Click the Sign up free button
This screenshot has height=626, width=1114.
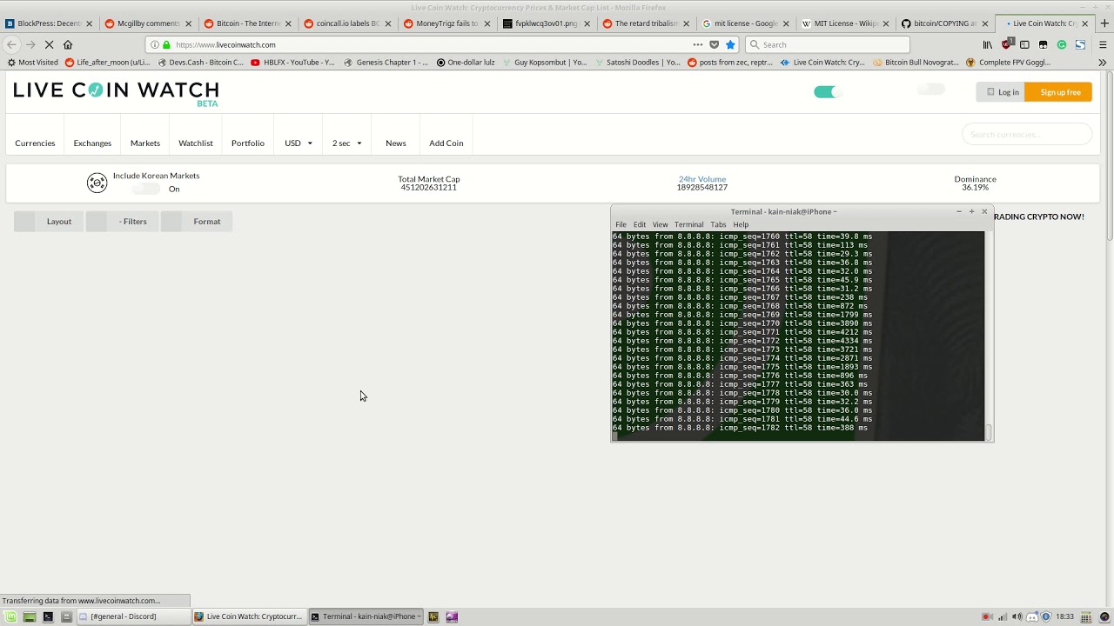tap(1060, 92)
